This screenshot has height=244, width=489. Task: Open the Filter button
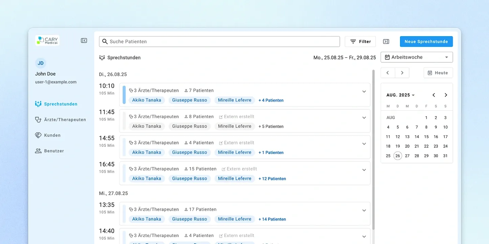coord(360,41)
